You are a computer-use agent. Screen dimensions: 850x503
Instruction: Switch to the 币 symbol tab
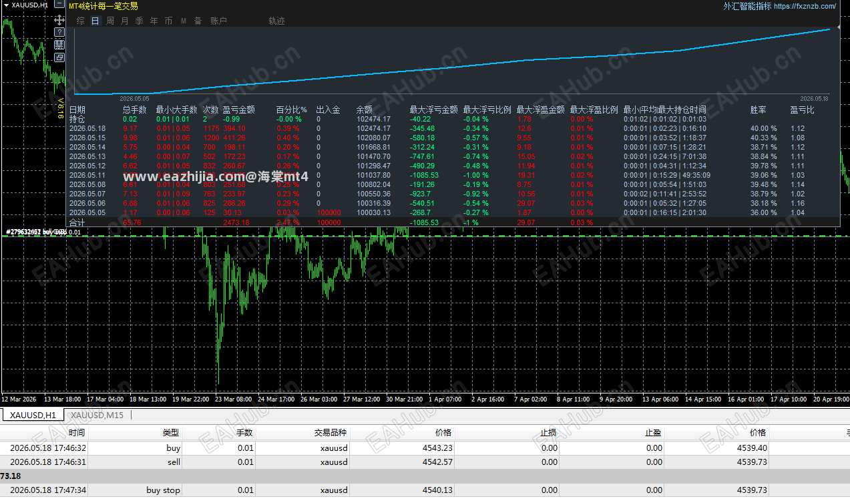(x=168, y=21)
